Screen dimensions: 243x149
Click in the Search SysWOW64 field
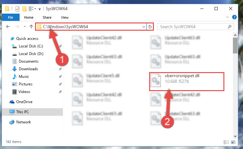(193, 27)
